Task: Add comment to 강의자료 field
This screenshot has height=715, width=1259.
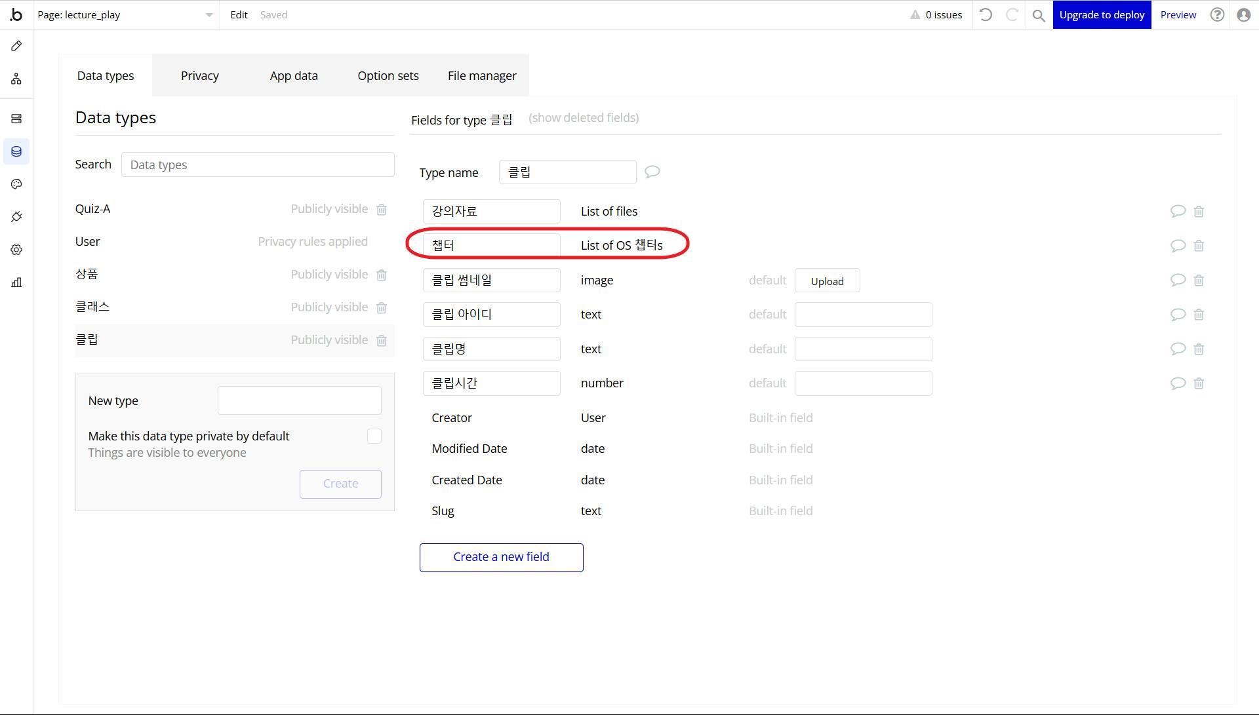Action: coord(1178,211)
